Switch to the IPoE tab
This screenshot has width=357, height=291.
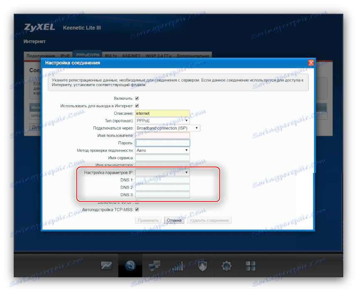[x=65, y=56]
